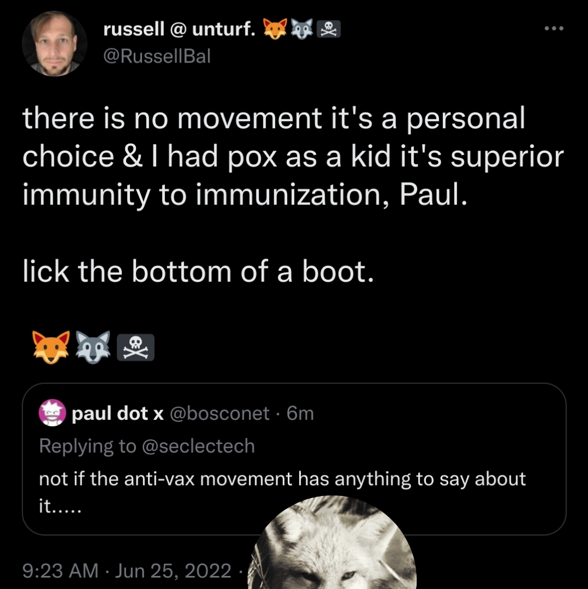Viewport: 588px width, 589px height.
Task: Click the @RussellBal handle
Action: tap(156, 56)
